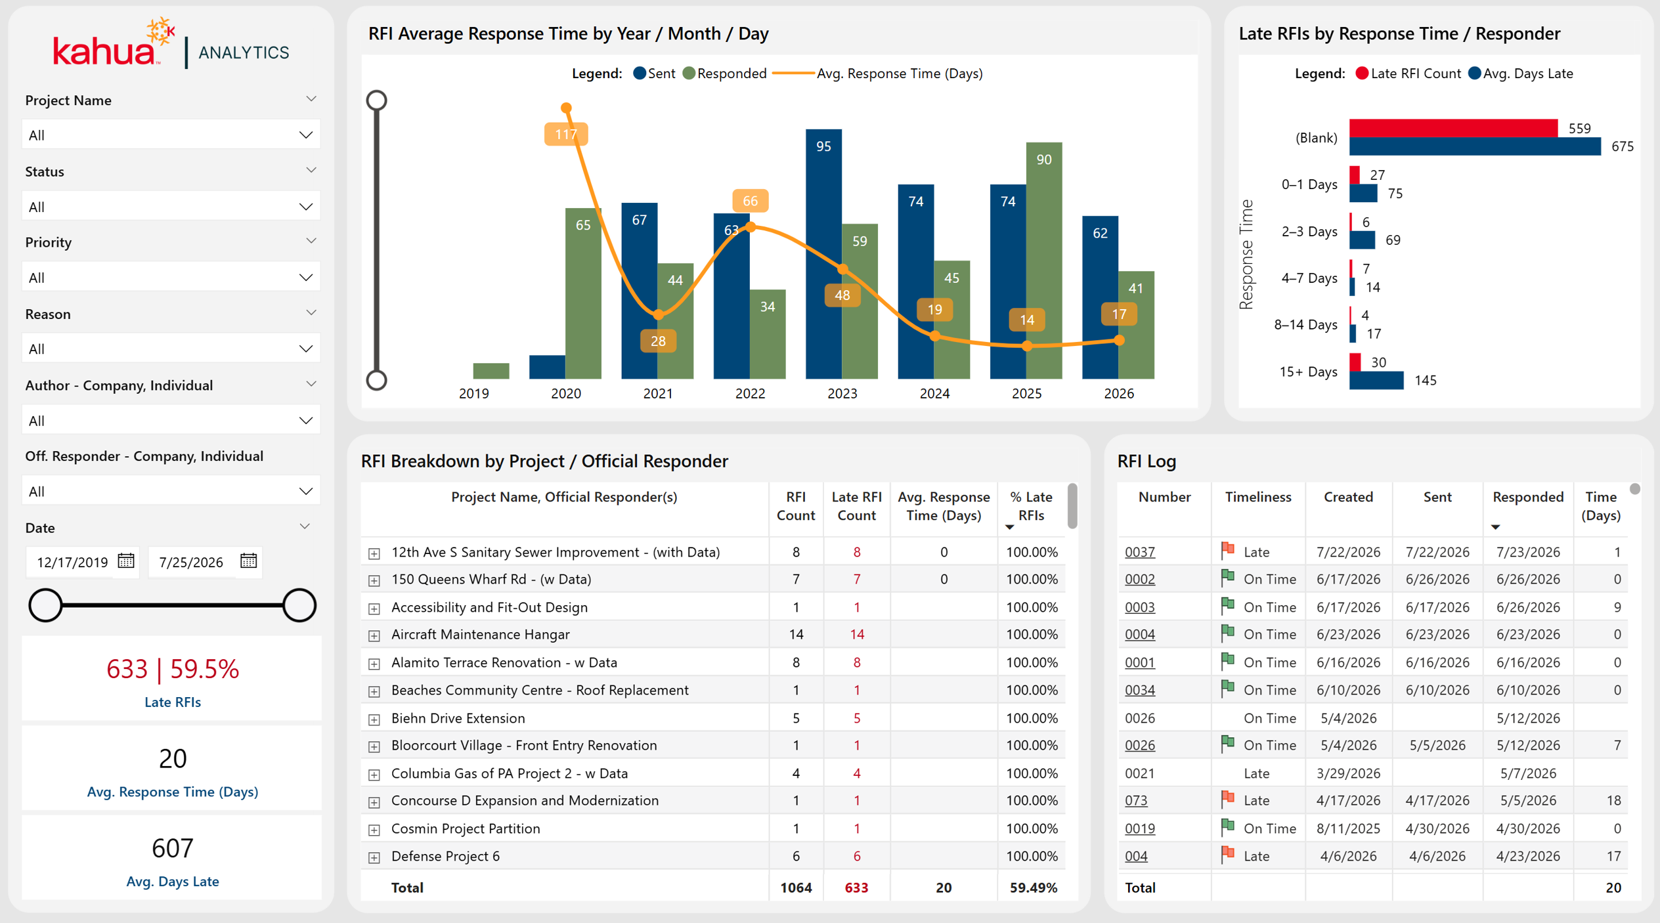
Task: Open RFI number 073 link
Action: coord(1136,800)
